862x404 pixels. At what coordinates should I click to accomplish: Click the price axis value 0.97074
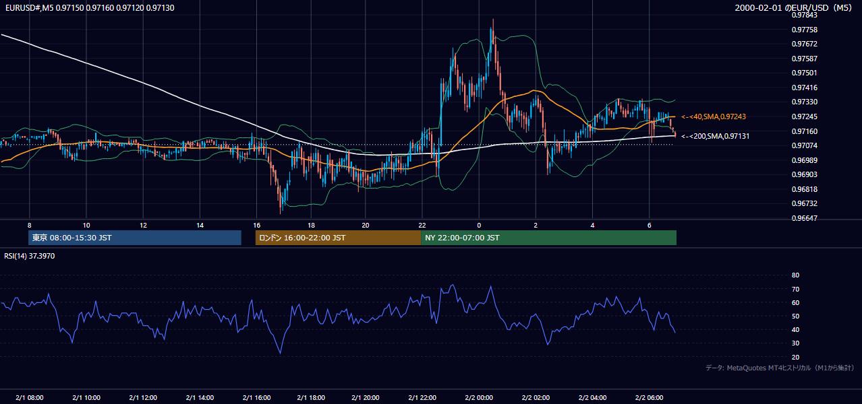805,145
